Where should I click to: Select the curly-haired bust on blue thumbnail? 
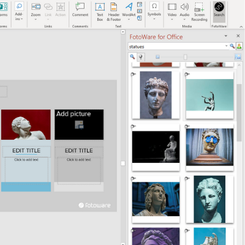coord(156,199)
